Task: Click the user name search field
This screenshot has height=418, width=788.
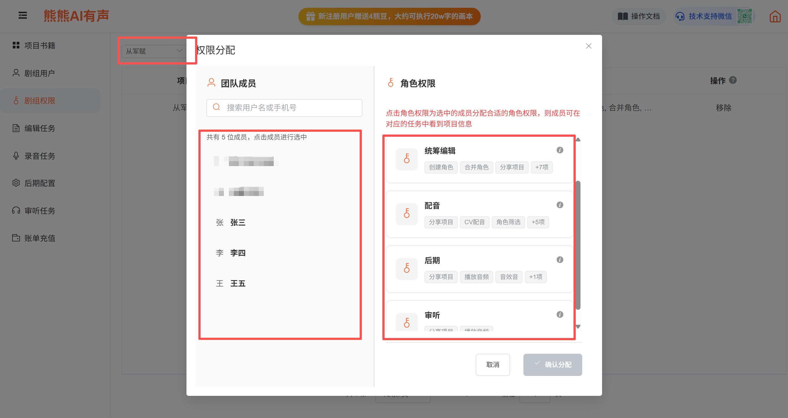Action: coord(285,108)
